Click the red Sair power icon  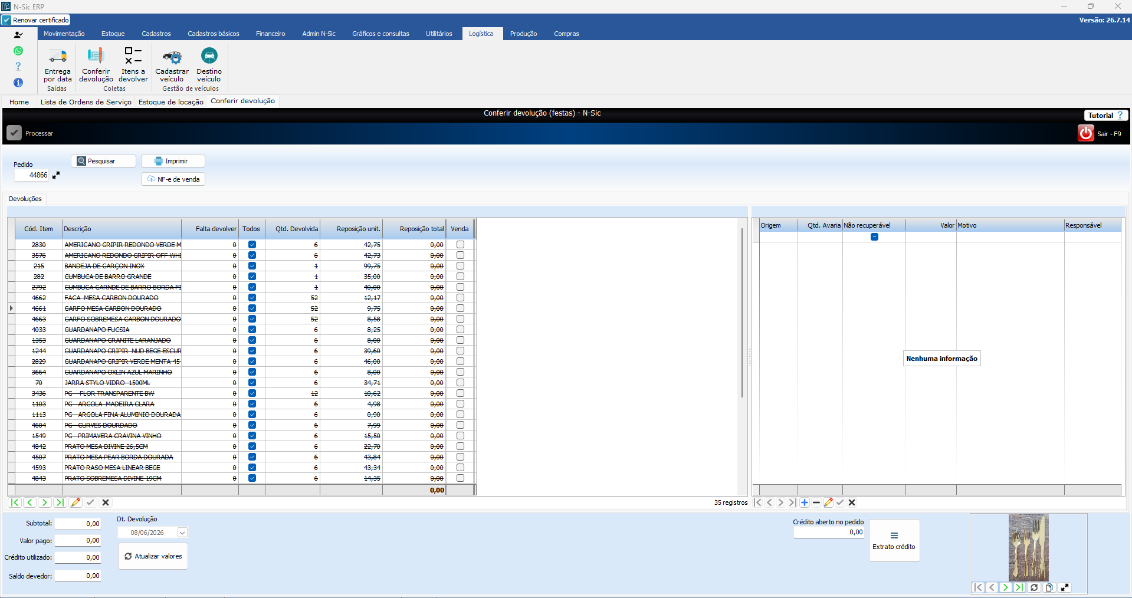(1086, 133)
